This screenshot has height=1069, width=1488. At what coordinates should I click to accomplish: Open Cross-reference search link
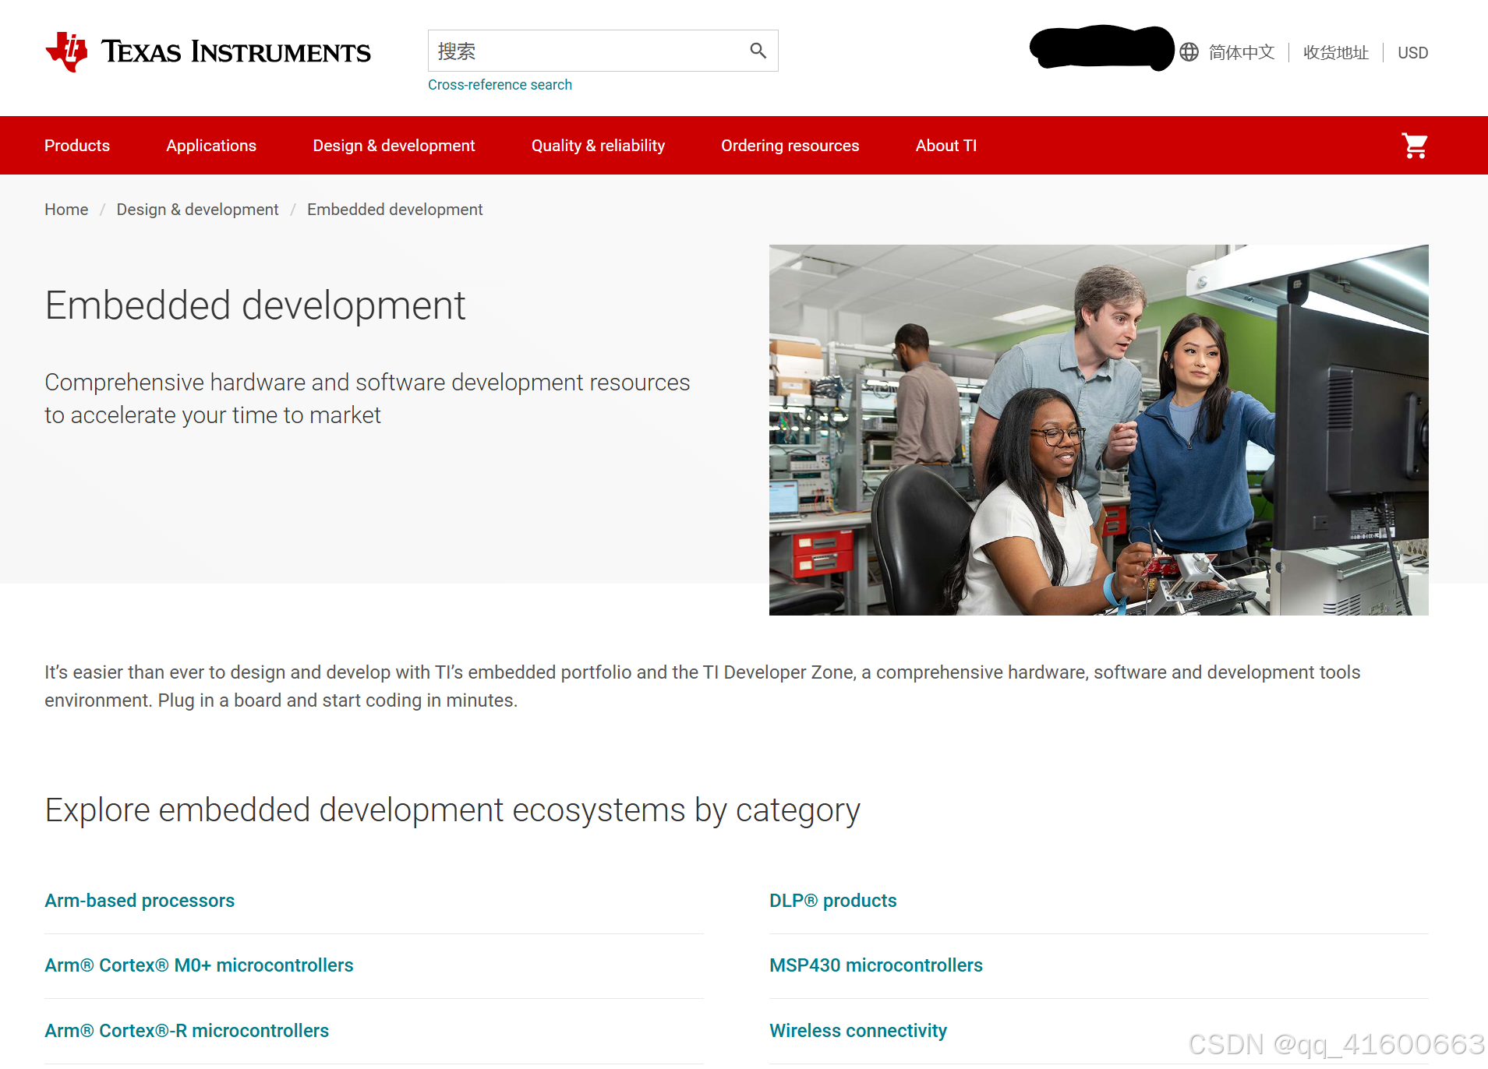coord(500,85)
